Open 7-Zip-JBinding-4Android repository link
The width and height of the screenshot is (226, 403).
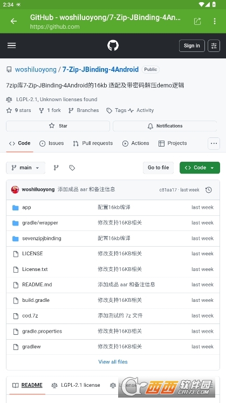(100, 69)
